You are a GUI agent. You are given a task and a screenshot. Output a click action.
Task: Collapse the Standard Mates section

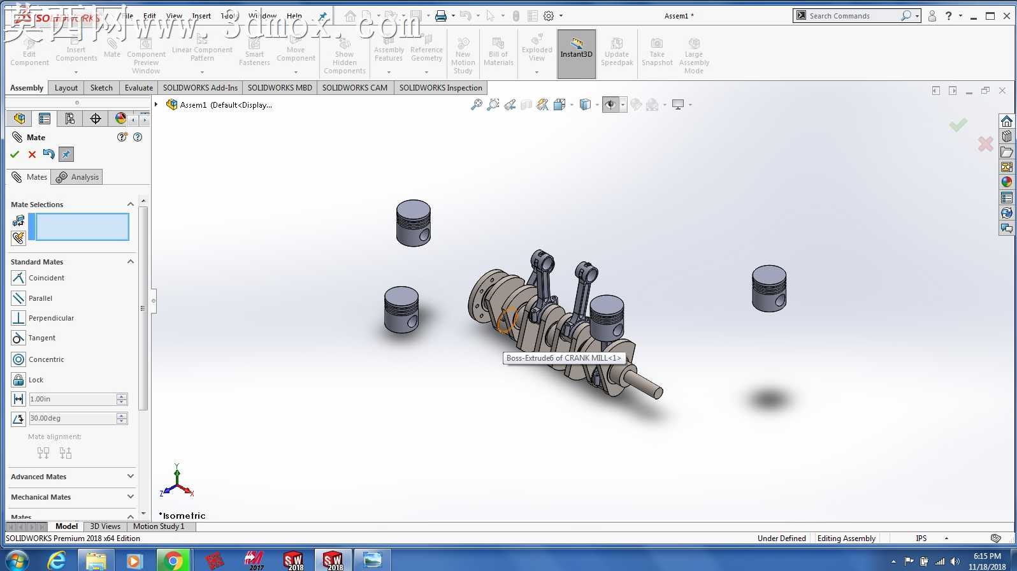click(131, 261)
